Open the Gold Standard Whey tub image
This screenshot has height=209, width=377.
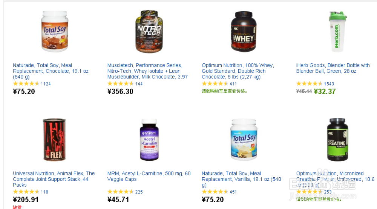click(x=244, y=32)
